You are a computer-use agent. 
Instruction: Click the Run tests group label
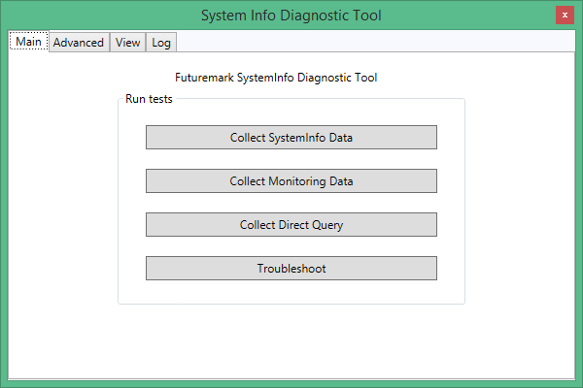pyautogui.click(x=150, y=99)
